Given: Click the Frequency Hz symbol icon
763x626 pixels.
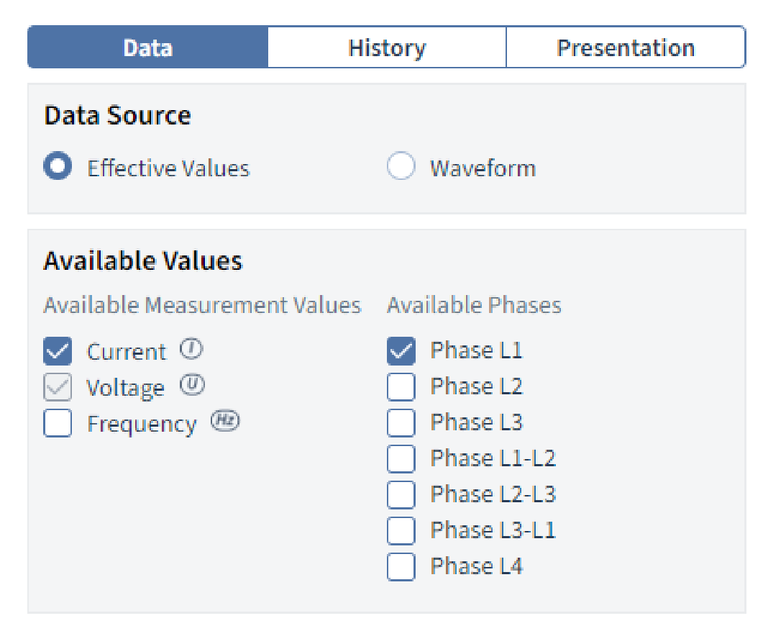Looking at the screenshot, I should [x=224, y=422].
